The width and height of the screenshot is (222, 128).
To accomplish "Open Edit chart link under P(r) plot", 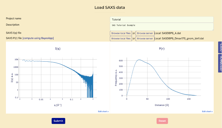I will [207, 111].
